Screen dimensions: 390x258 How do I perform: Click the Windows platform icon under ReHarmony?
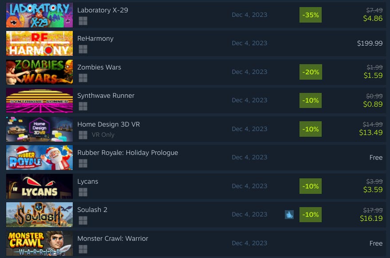coord(83,49)
